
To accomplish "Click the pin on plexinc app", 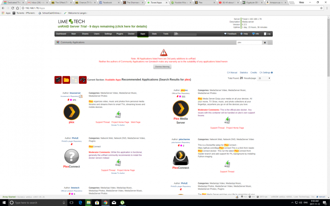I will 178,97.
